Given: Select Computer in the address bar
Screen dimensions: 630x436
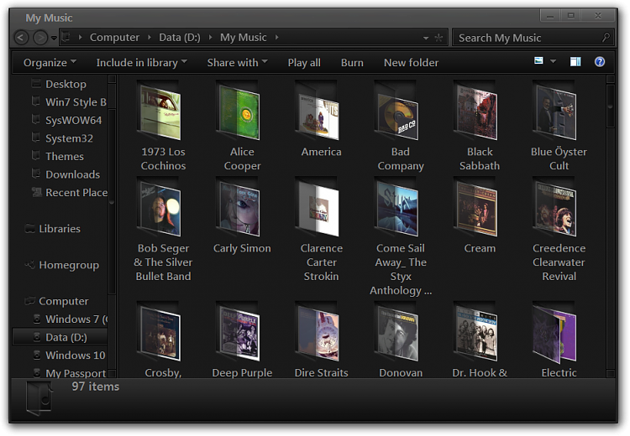Looking at the screenshot, I should tap(114, 37).
